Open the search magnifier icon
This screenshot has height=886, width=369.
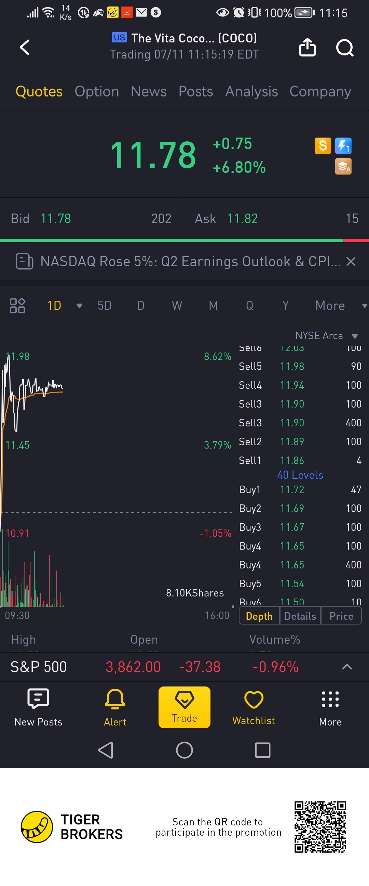click(x=345, y=48)
